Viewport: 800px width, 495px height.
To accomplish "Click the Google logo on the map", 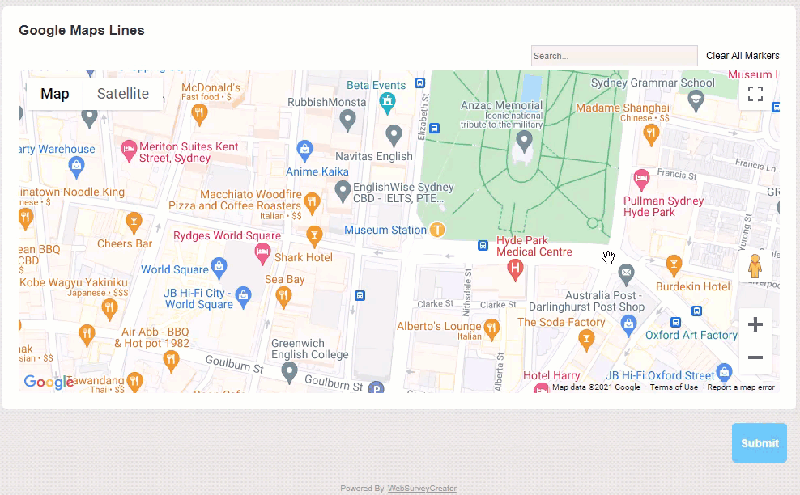I will [48, 383].
